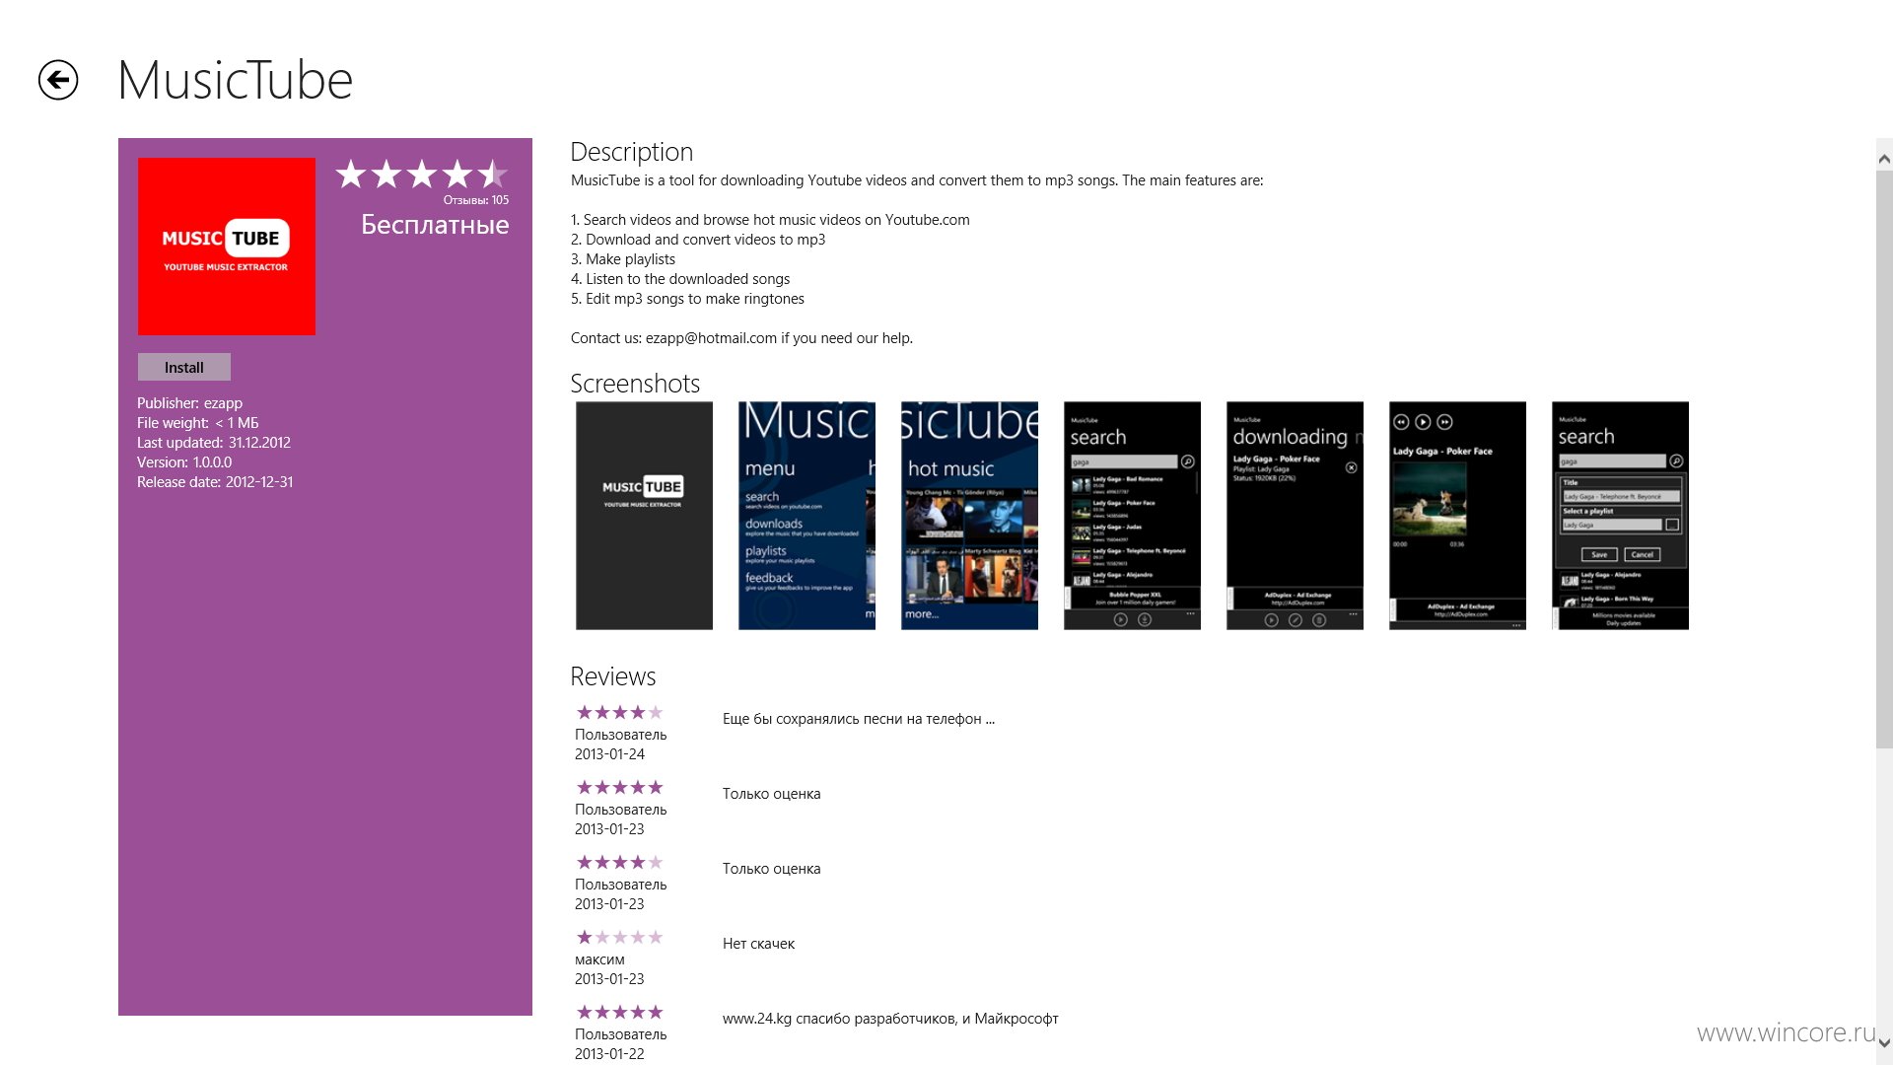Click the Description heading
The image size is (1893, 1065).
point(632,152)
